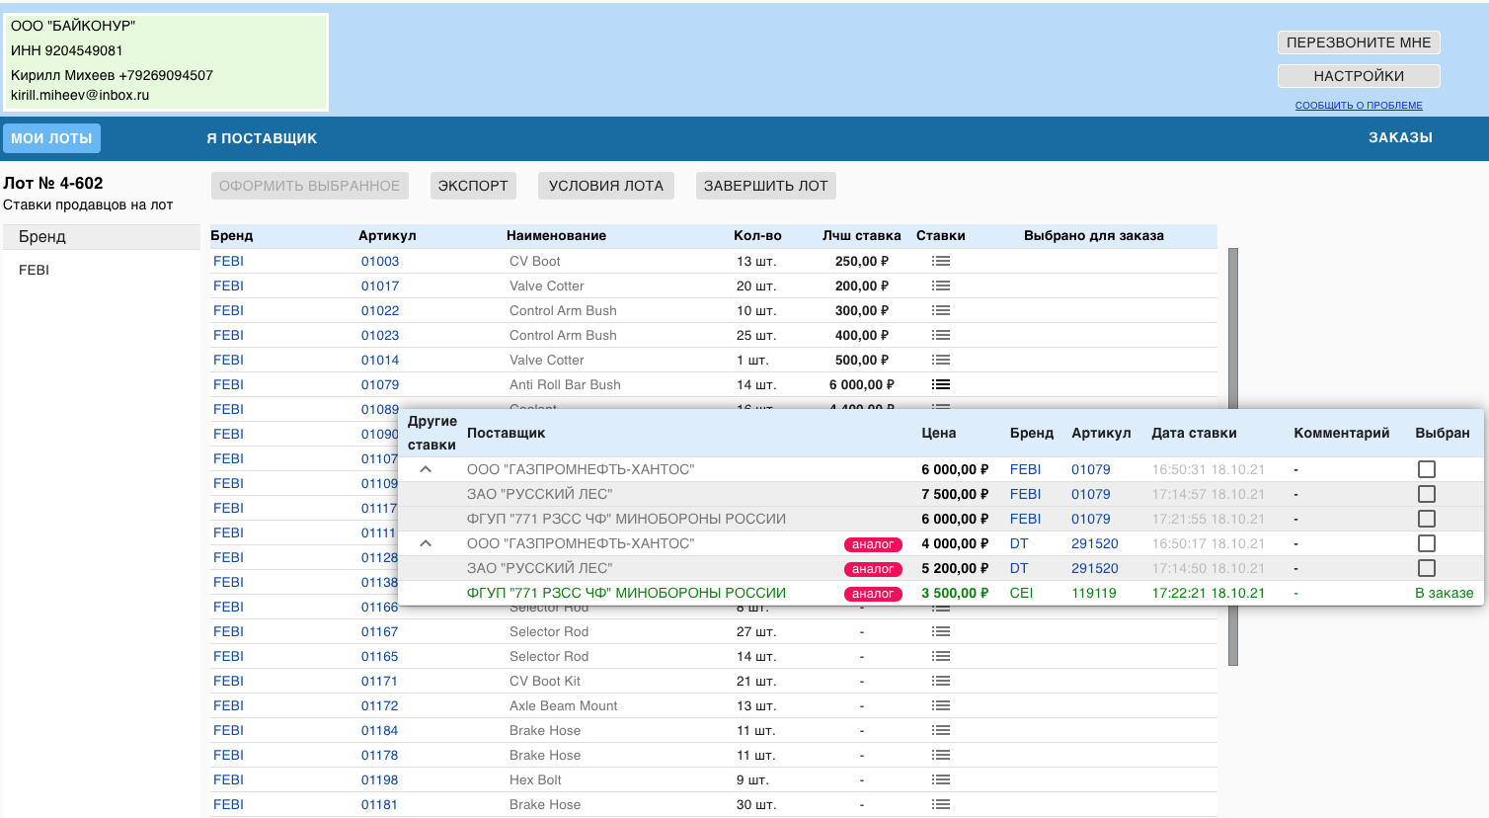Select FEBI in brand filter sidebar
Screen dimensions: 1489x818
(34, 270)
